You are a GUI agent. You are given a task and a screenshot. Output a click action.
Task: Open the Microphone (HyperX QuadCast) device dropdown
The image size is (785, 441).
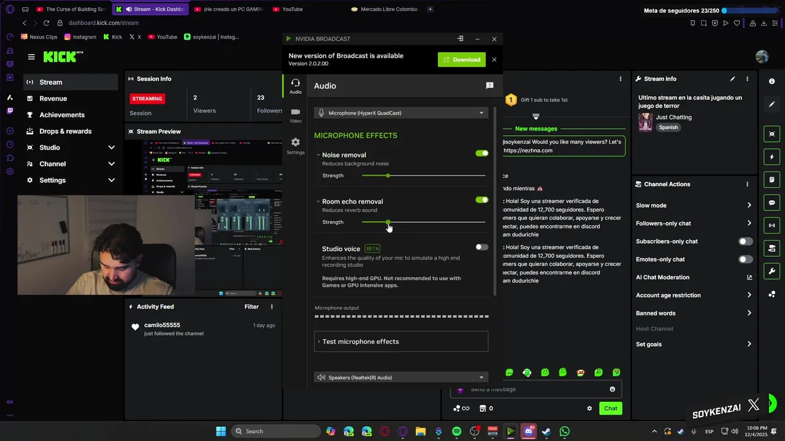pos(401,113)
